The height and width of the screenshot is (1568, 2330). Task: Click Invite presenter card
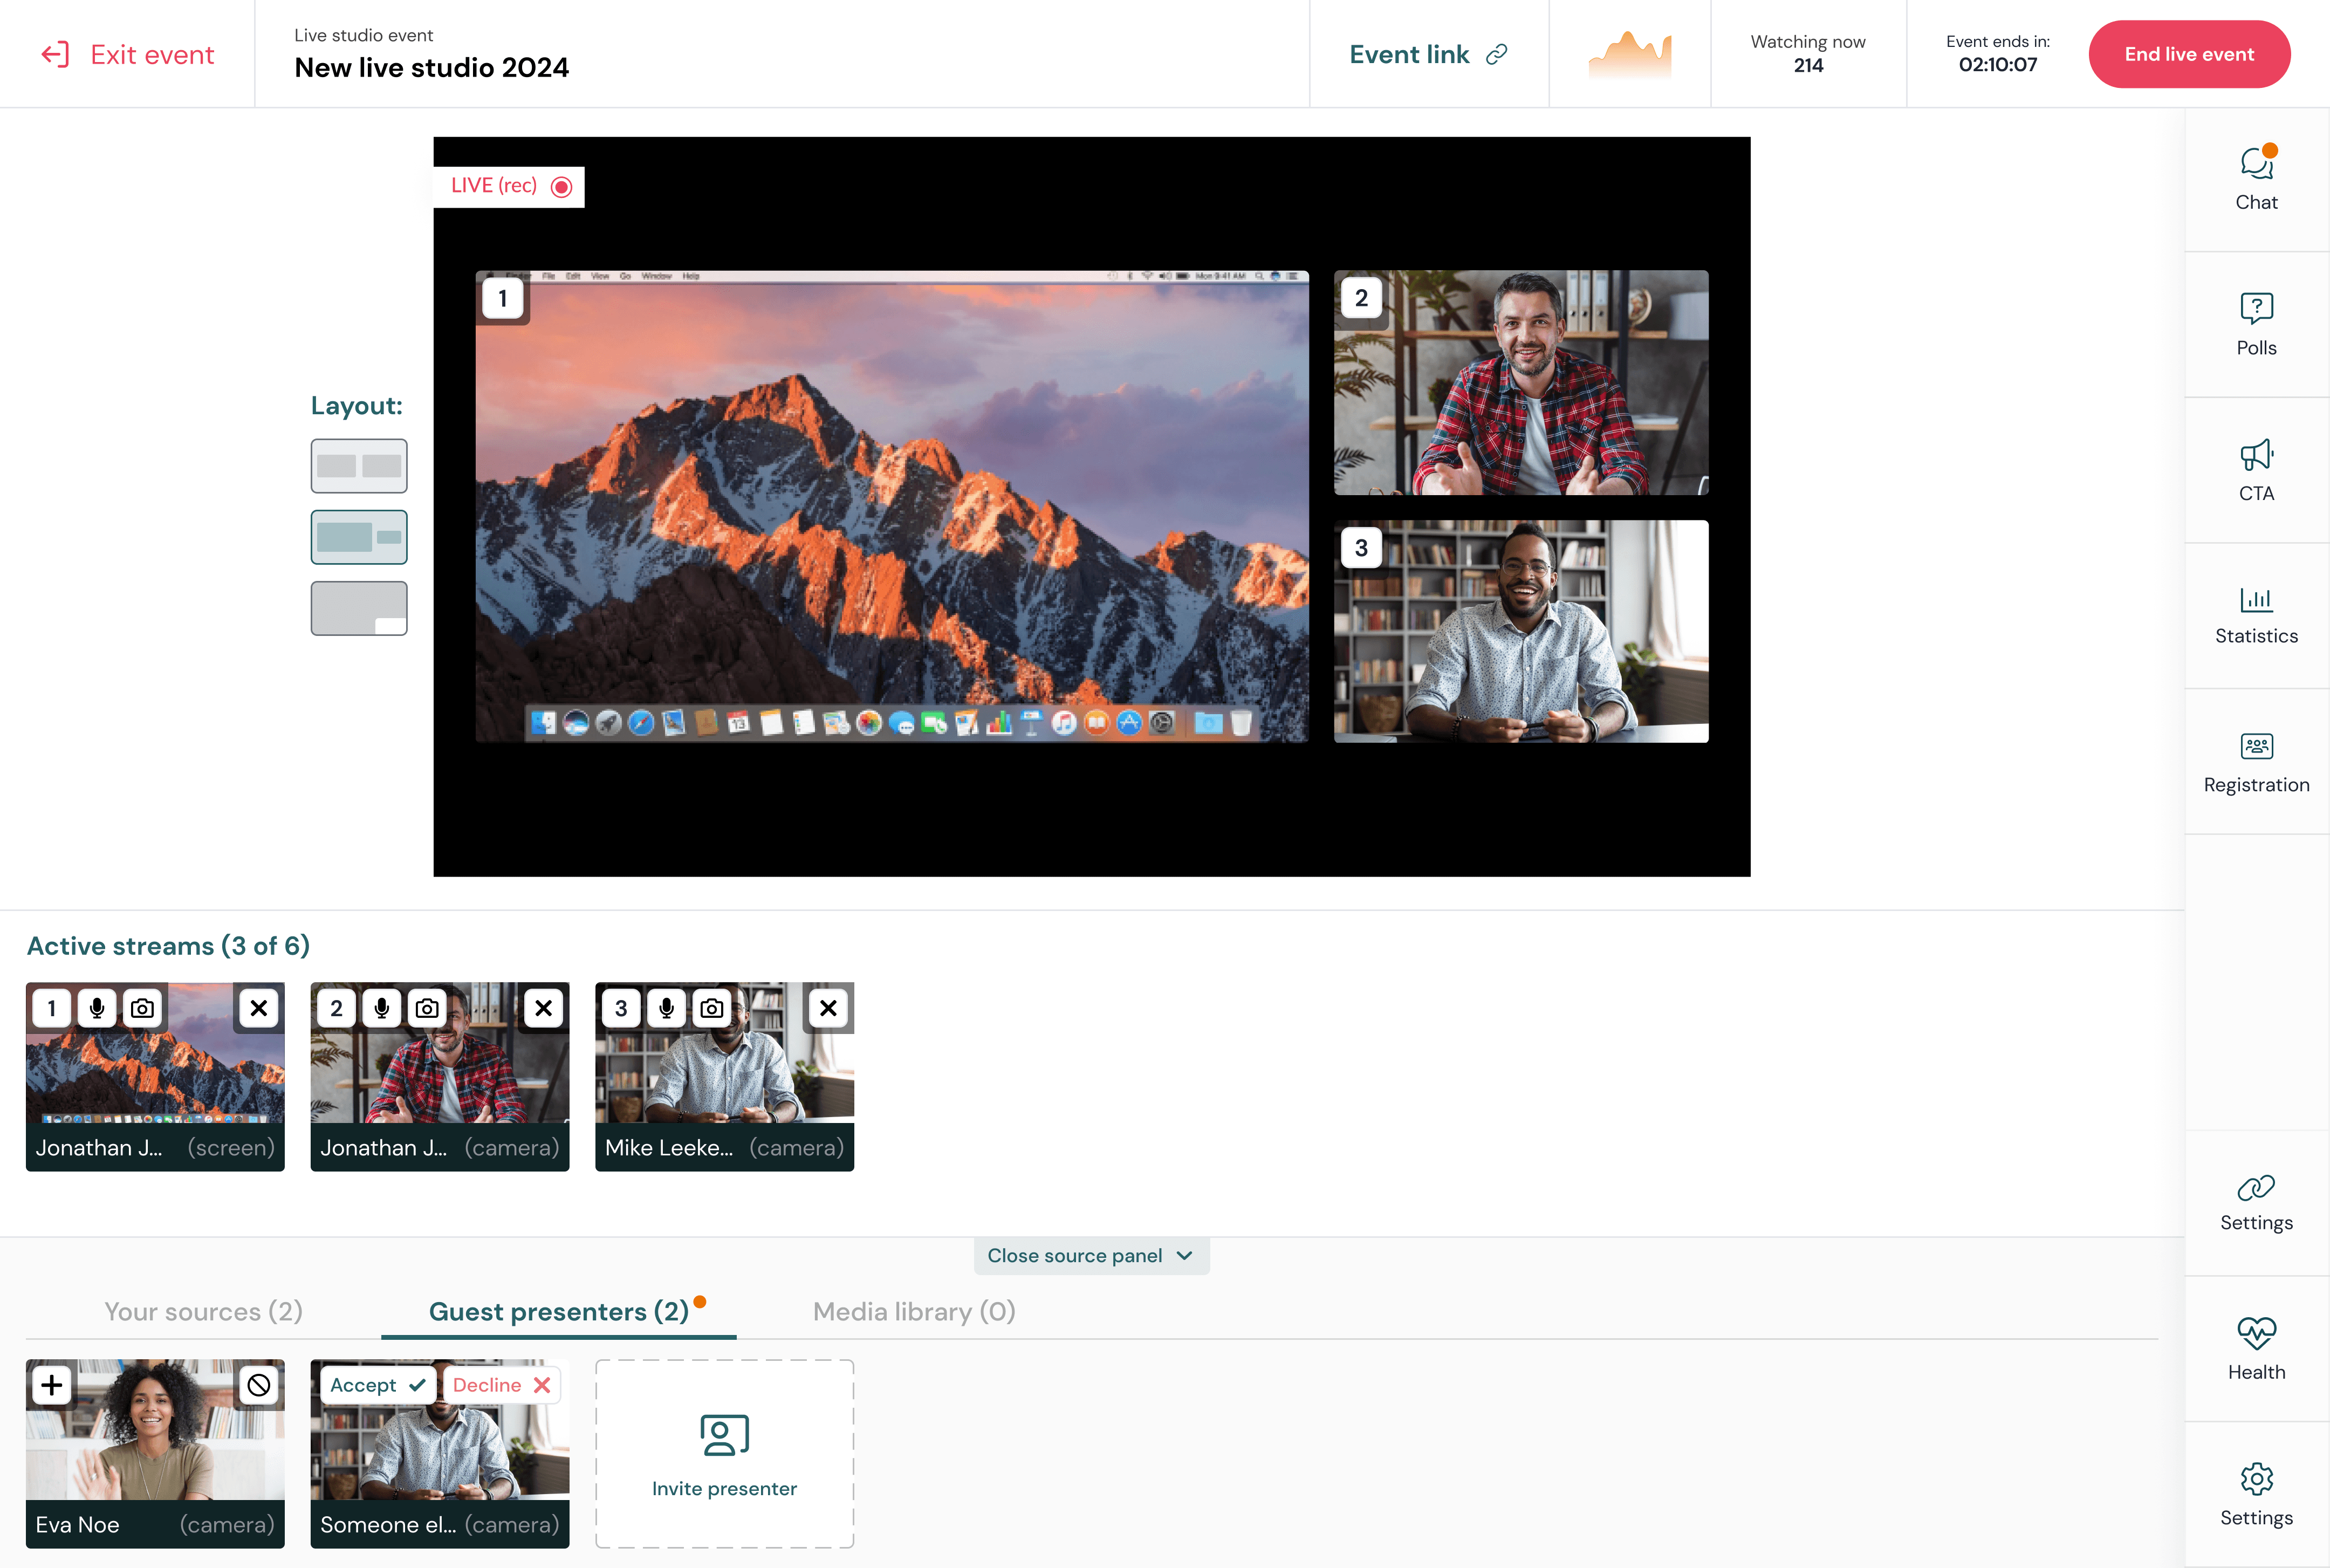pos(724,1453)
